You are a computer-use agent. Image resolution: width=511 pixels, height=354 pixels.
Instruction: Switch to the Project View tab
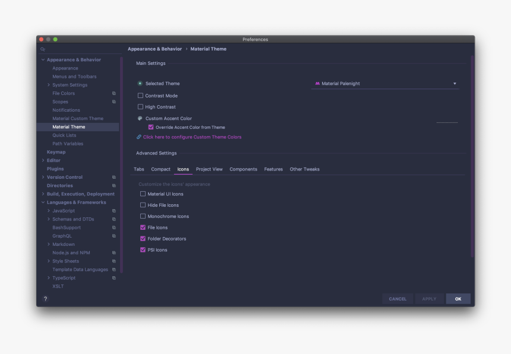coord(209,169)
